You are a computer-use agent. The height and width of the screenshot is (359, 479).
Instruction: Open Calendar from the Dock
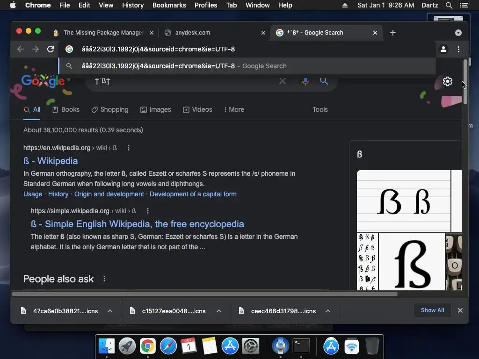coord(189,346)
